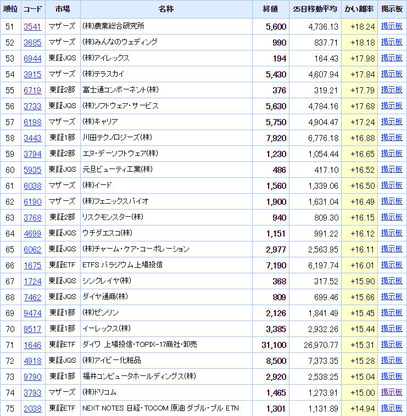Open stock code 6198 link
407x416 pixels.
32,122
